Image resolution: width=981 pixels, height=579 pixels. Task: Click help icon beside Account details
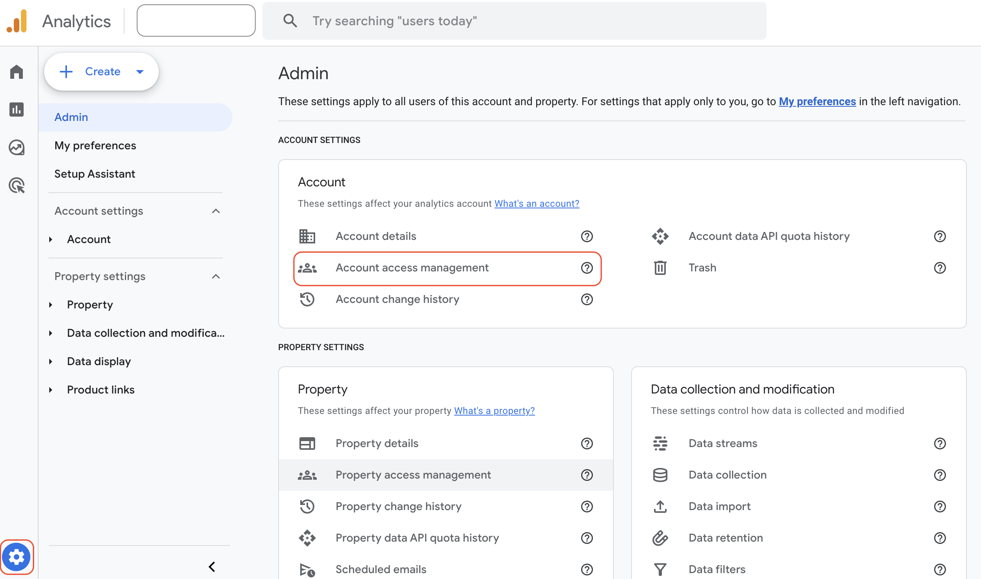pyautogui.click(x=587, y=236)
